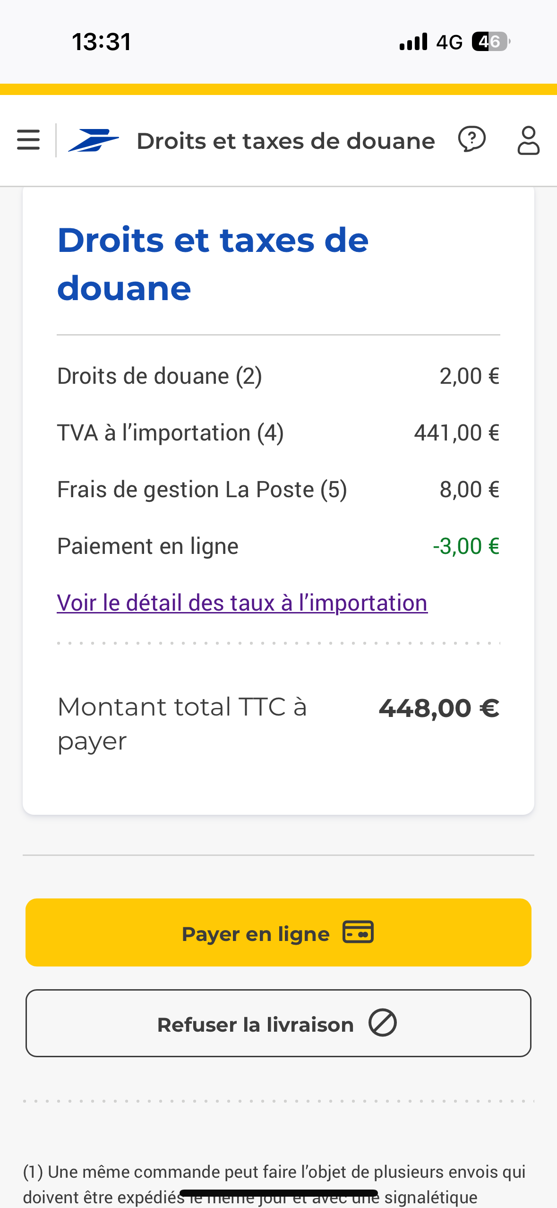
Task: Tap the battery indicator in status bar
Action: click(491, 42)
